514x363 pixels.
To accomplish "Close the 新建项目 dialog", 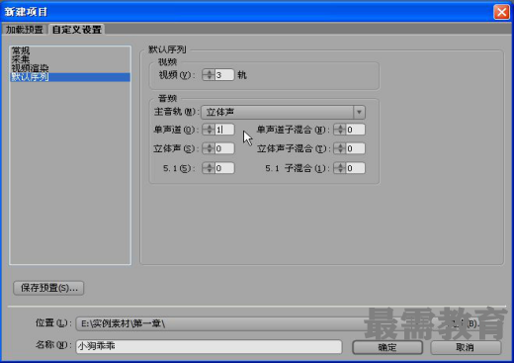I will (x=501, y=12).
